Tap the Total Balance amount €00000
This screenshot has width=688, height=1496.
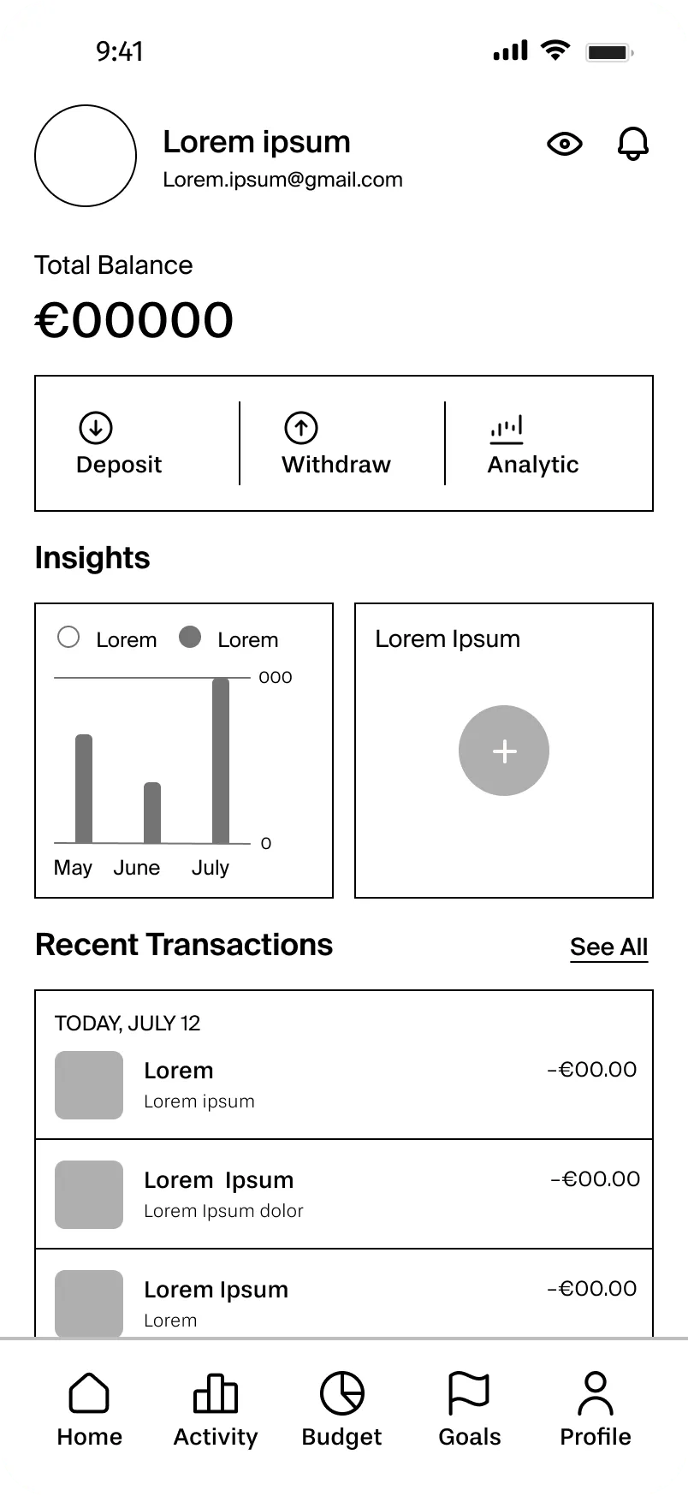[134, 320]
